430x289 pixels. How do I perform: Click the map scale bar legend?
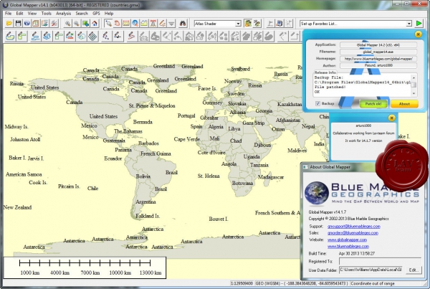[85, 267]
